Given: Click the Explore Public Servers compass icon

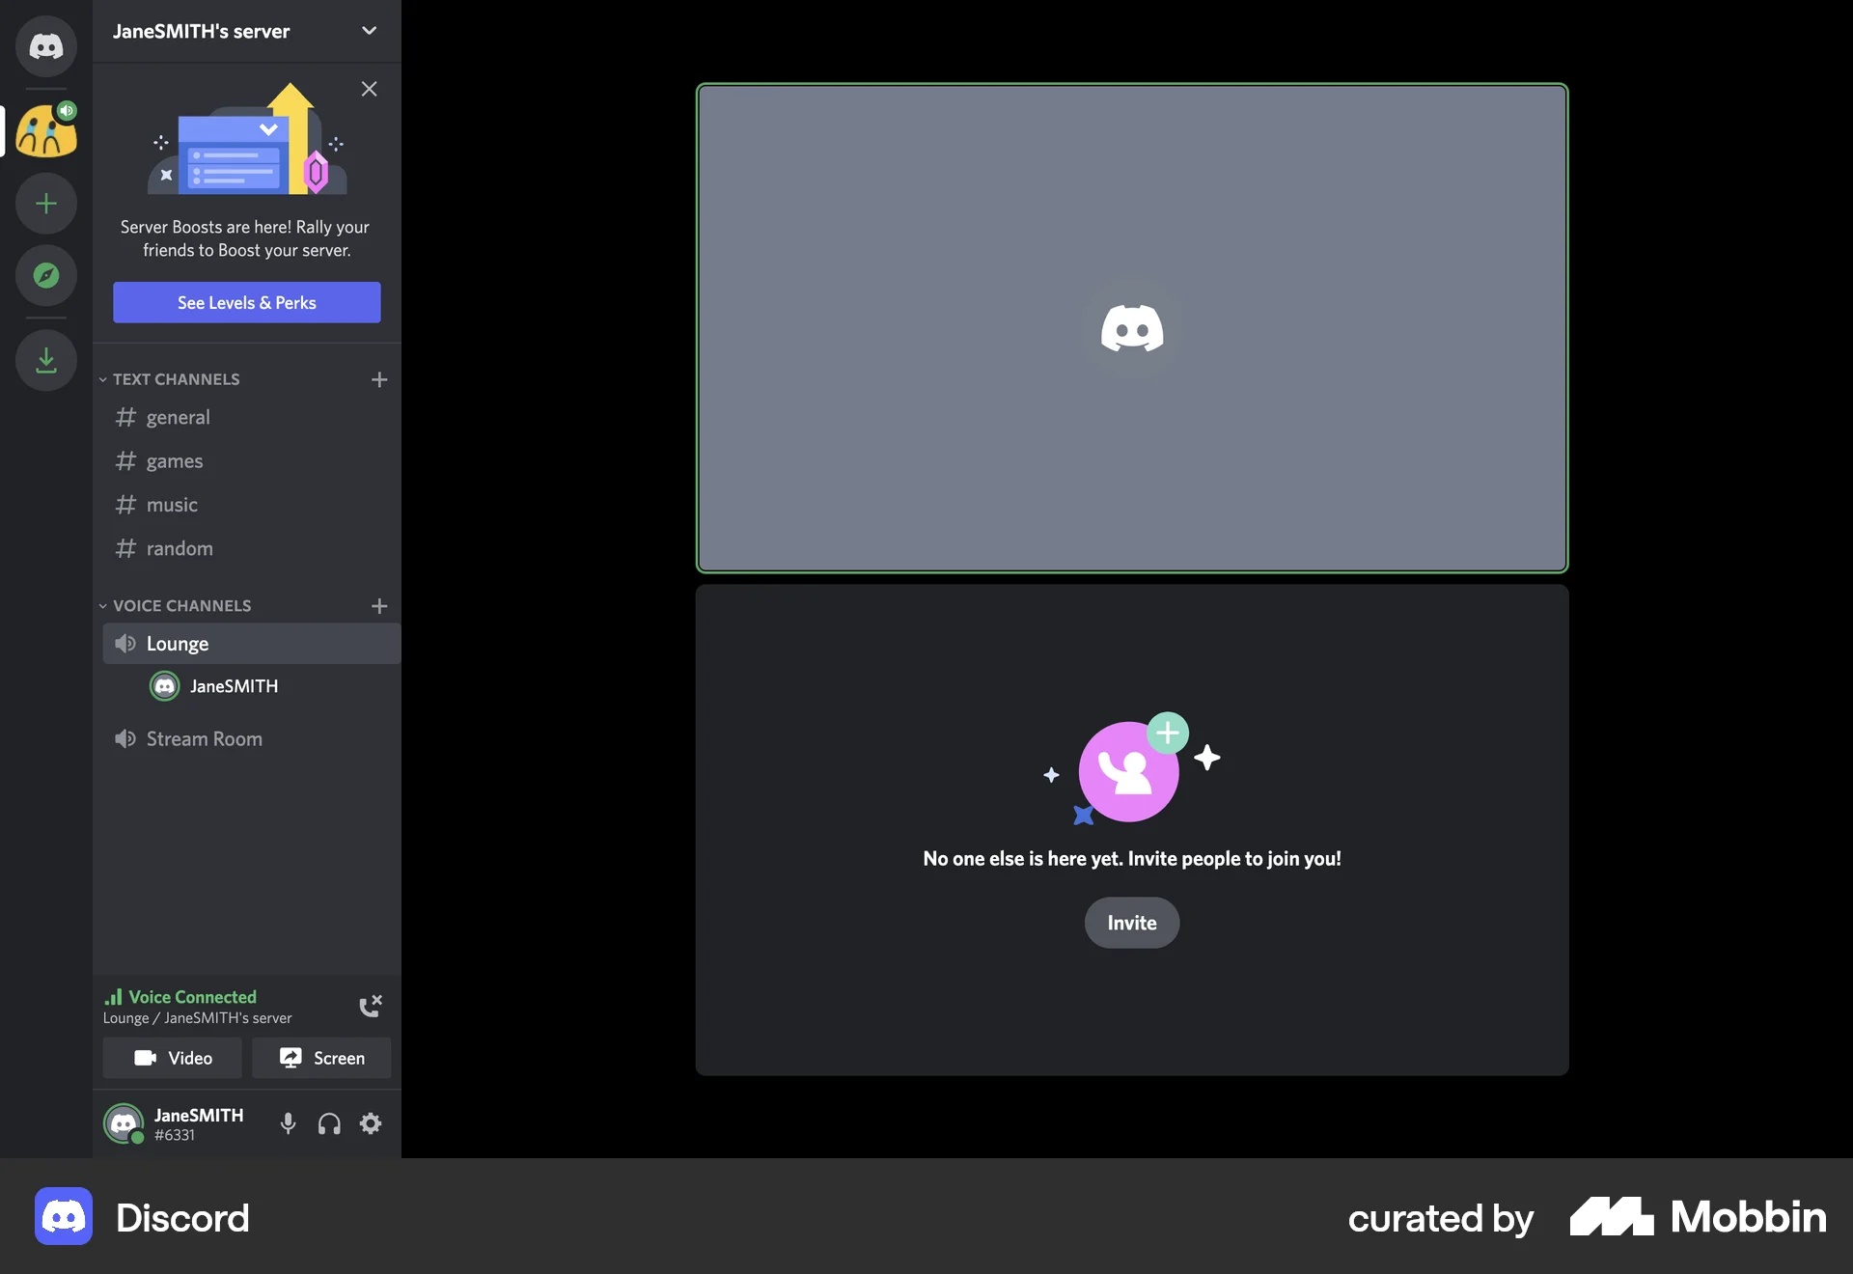Looking at the screenshot, I should click(45, 275).
